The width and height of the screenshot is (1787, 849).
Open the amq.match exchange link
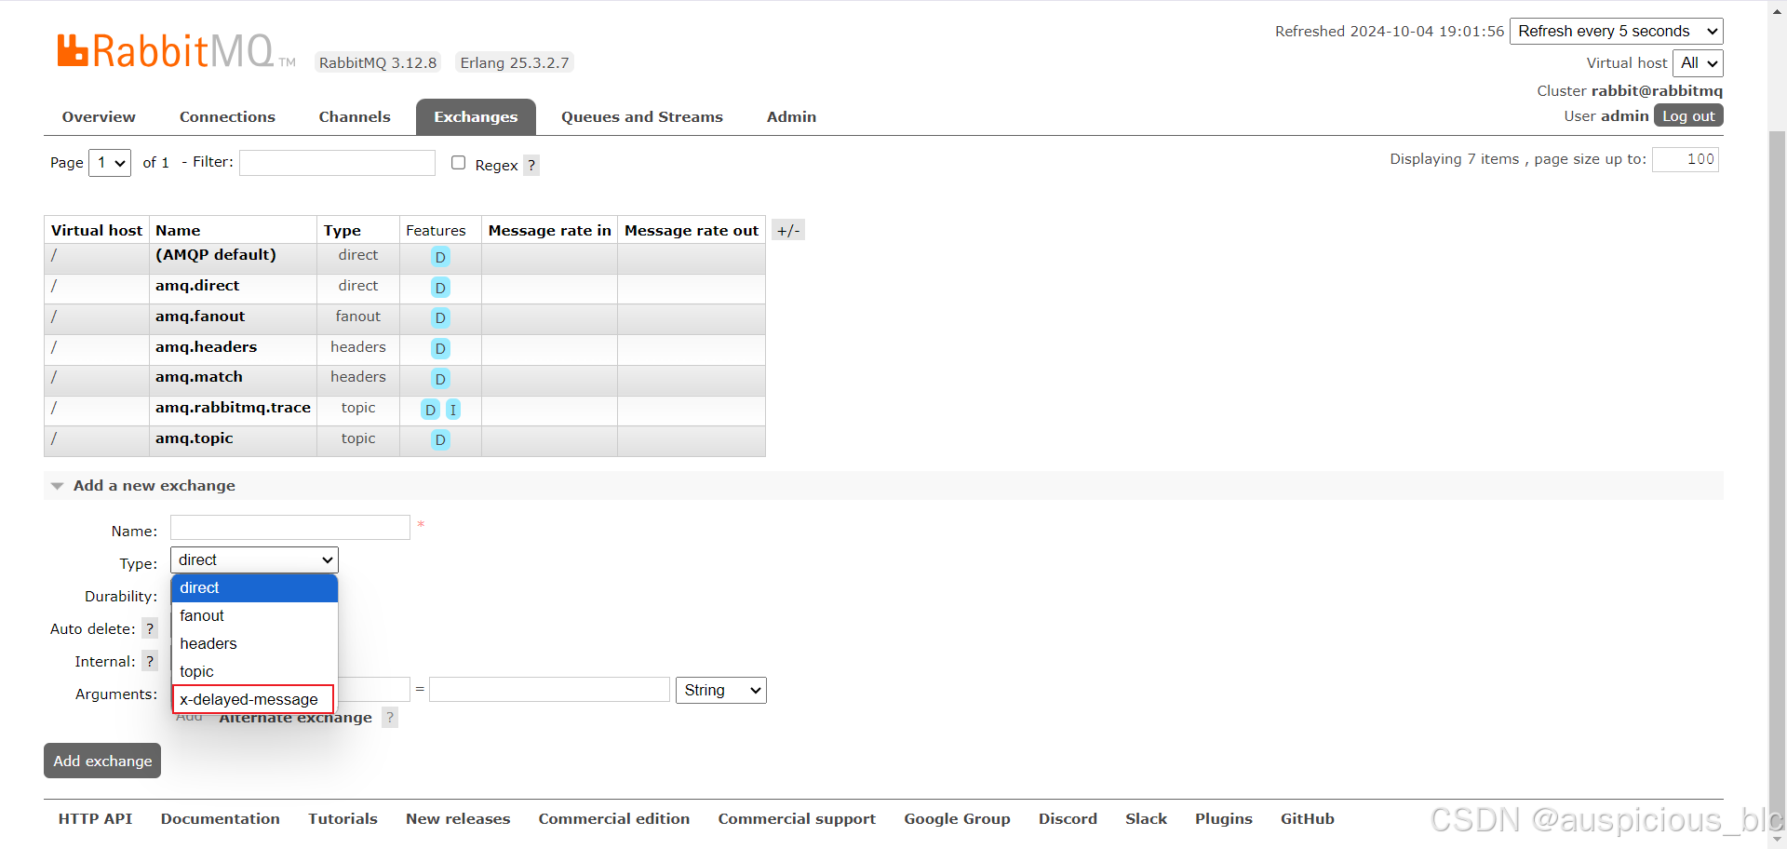(x=199, y=376)
